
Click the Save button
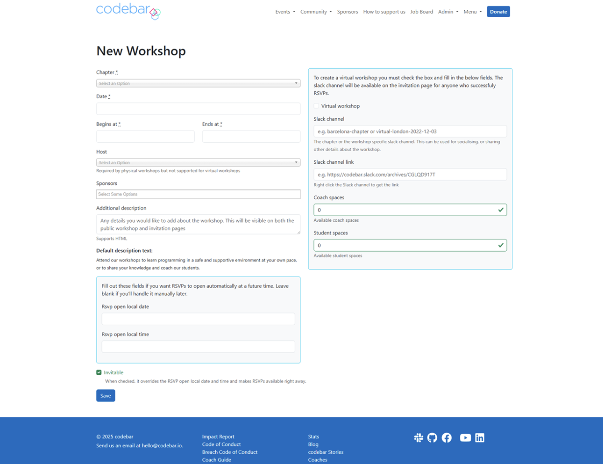point(105,395)
